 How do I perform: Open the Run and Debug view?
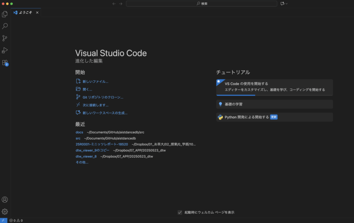(5, 50)
